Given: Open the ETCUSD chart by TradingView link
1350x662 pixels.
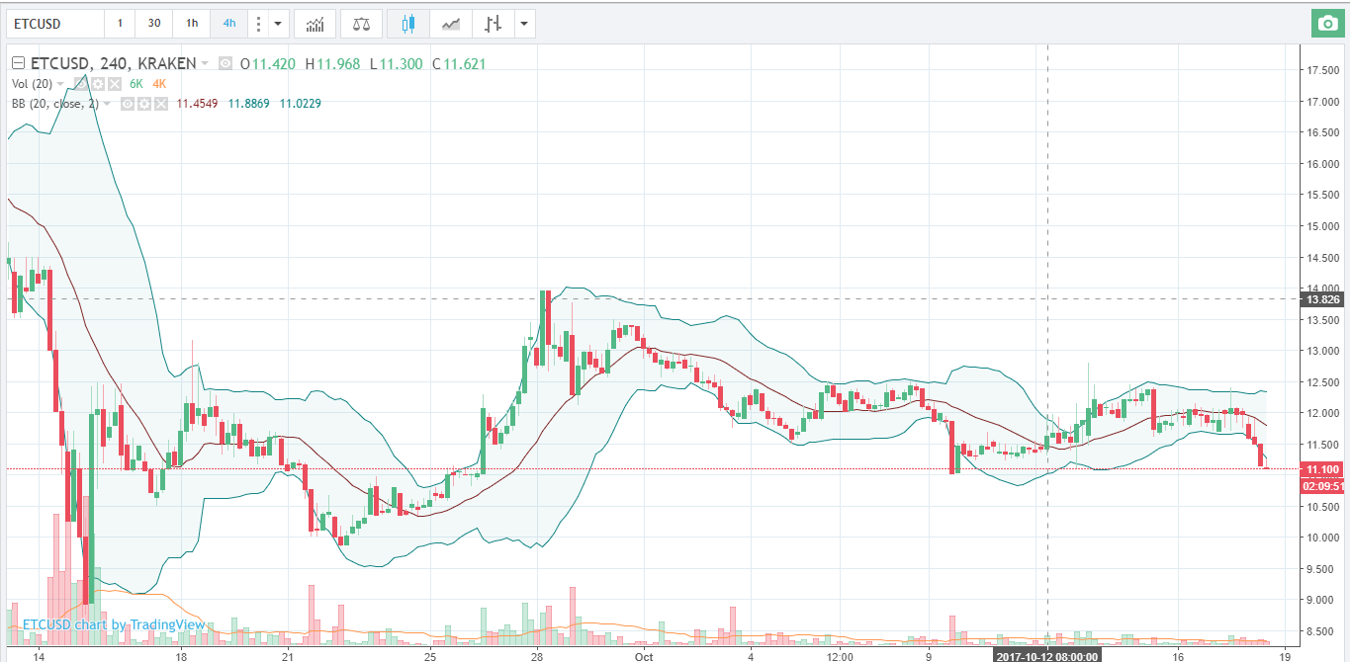Looking at the screenshot, I should (x=114, y=624).
